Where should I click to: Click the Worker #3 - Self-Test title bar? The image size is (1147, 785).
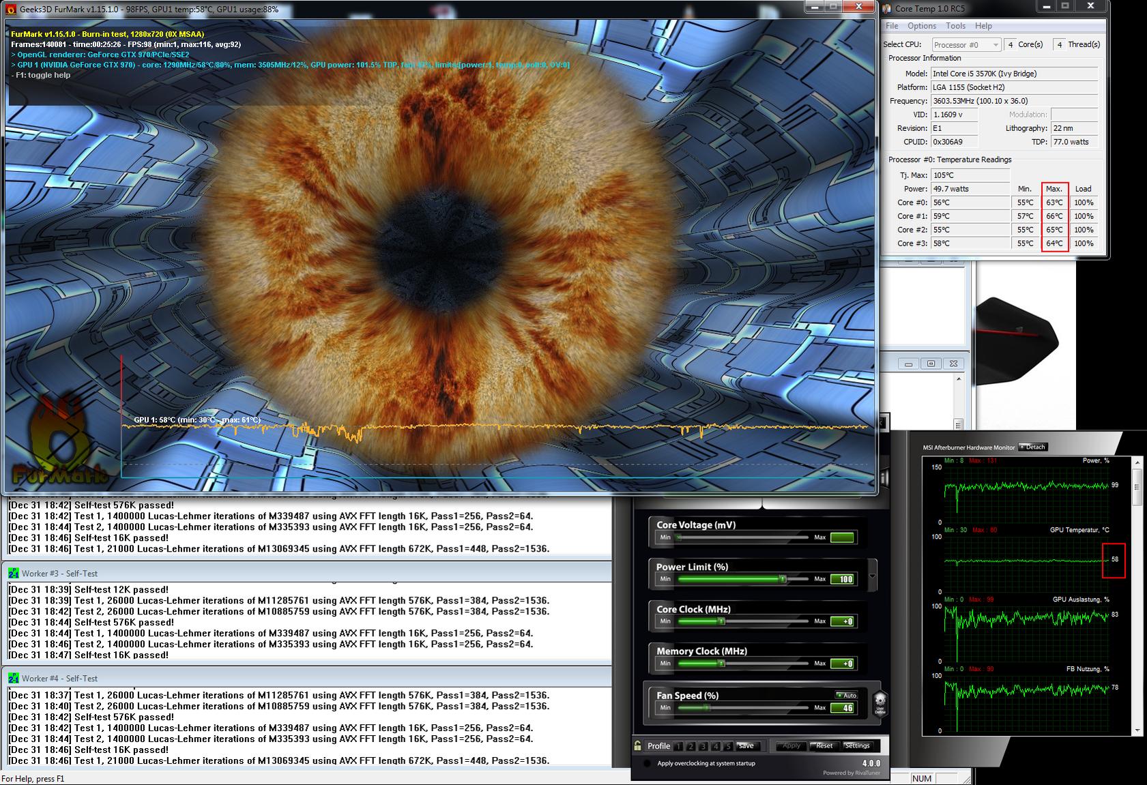(x=307, y=574)
